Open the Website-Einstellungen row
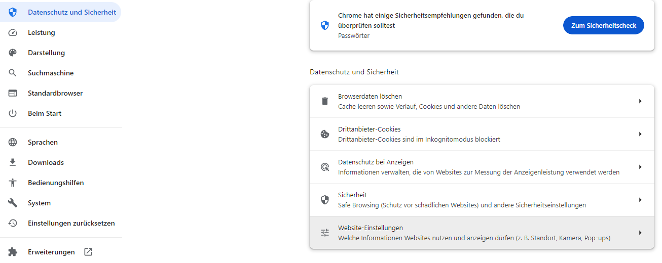This screenshot has width=662, height=263. coord(473,233)
